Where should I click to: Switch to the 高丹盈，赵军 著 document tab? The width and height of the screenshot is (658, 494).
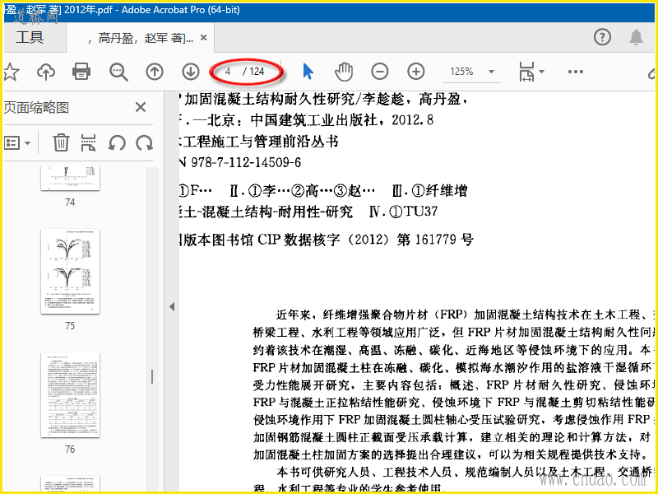coord(141,38)
